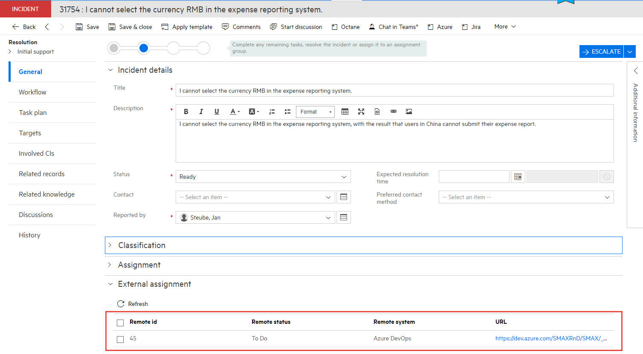This screenshot has width=643, height=354.
Task: Maximize the description rich text editor
Action: tap(361, 111)
